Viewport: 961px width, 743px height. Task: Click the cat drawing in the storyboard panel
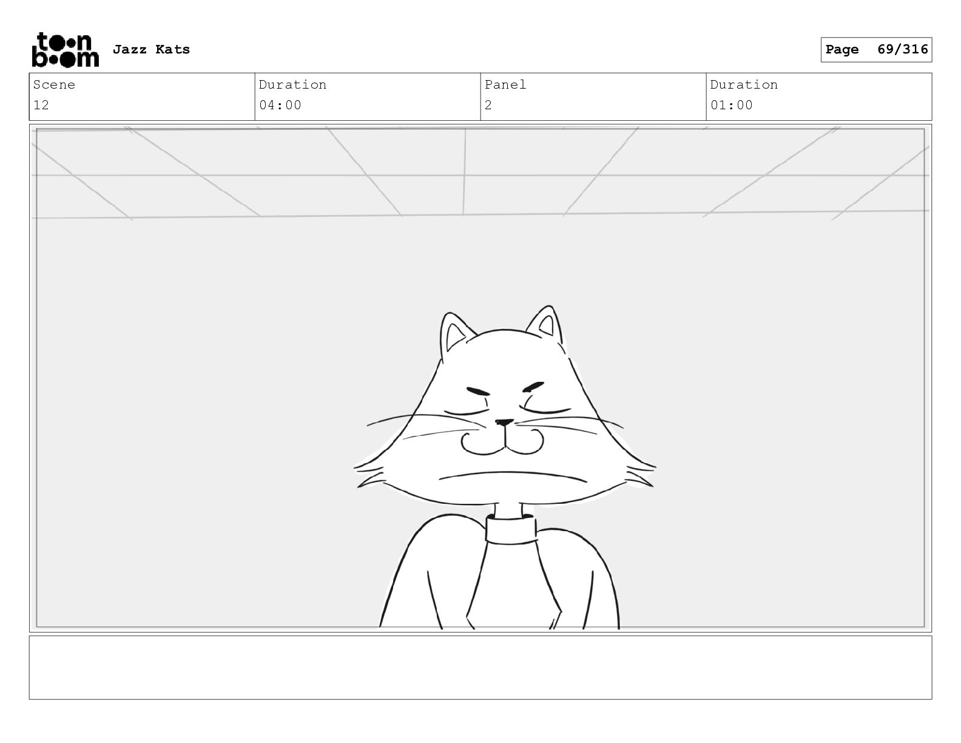point(504,467)
